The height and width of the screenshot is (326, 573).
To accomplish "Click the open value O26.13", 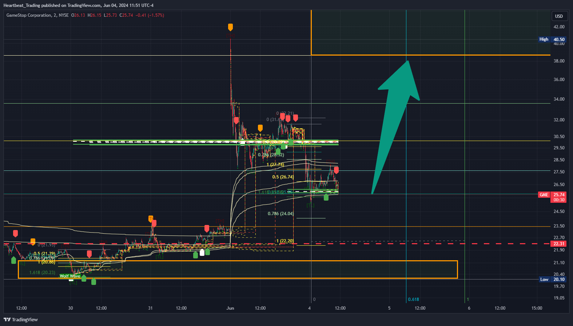I will [78, 15].
